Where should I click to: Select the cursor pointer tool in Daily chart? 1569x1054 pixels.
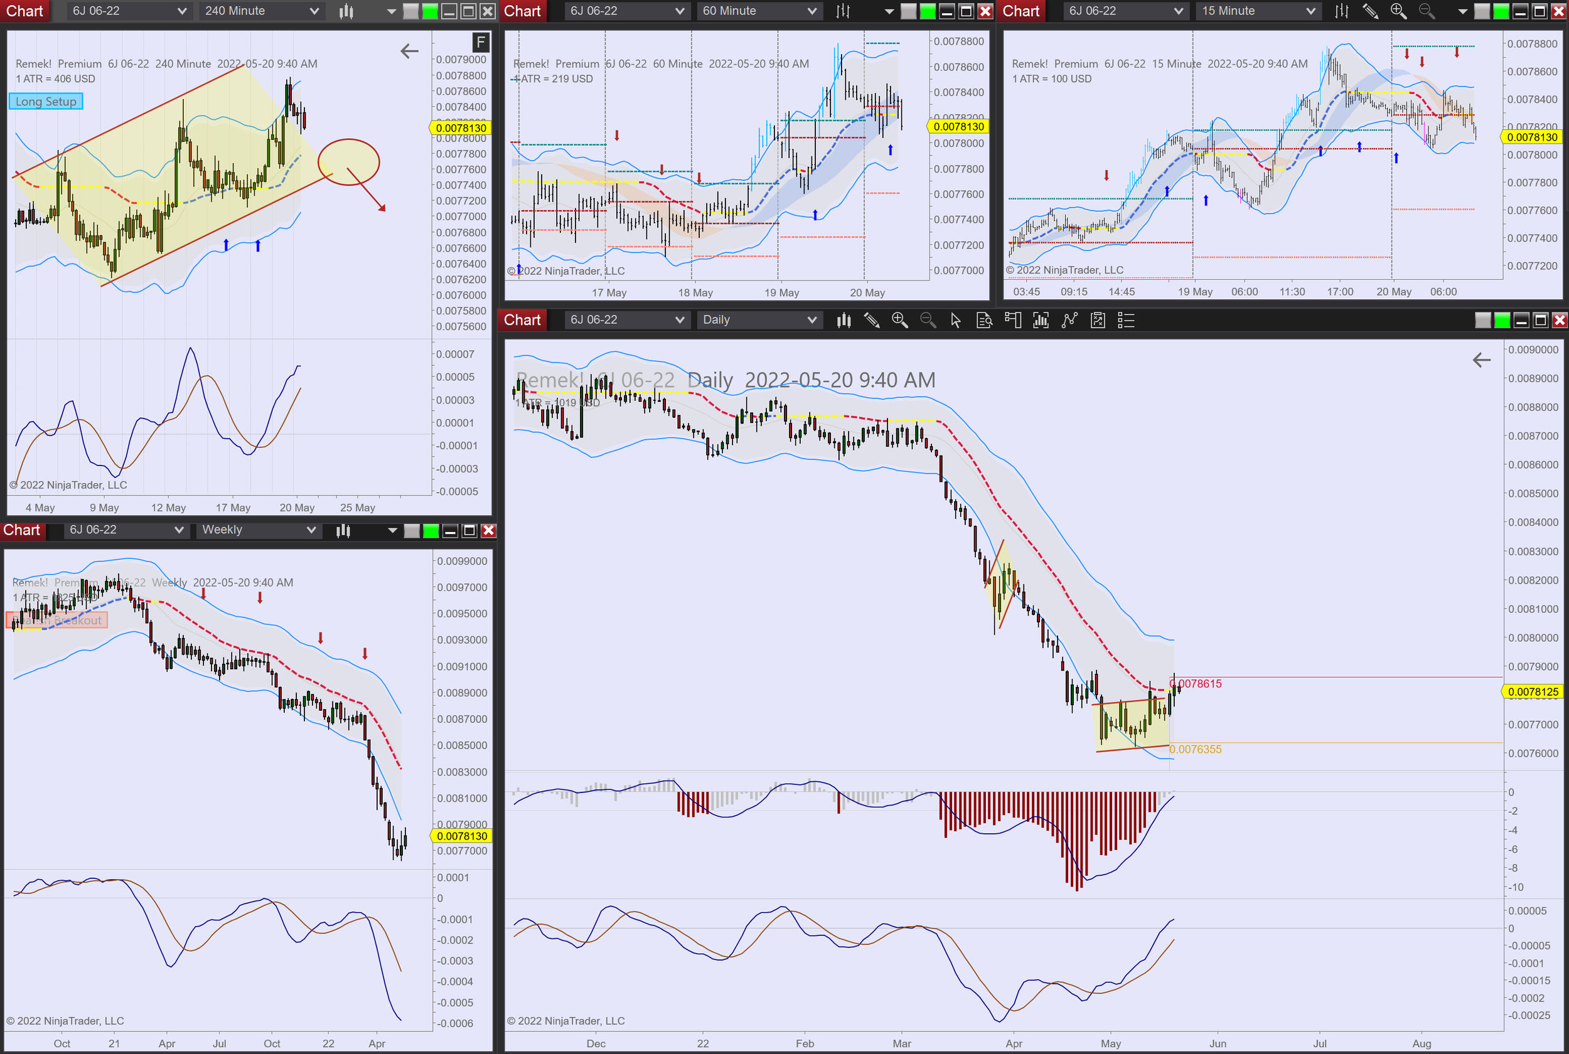(x=956, y=321)
